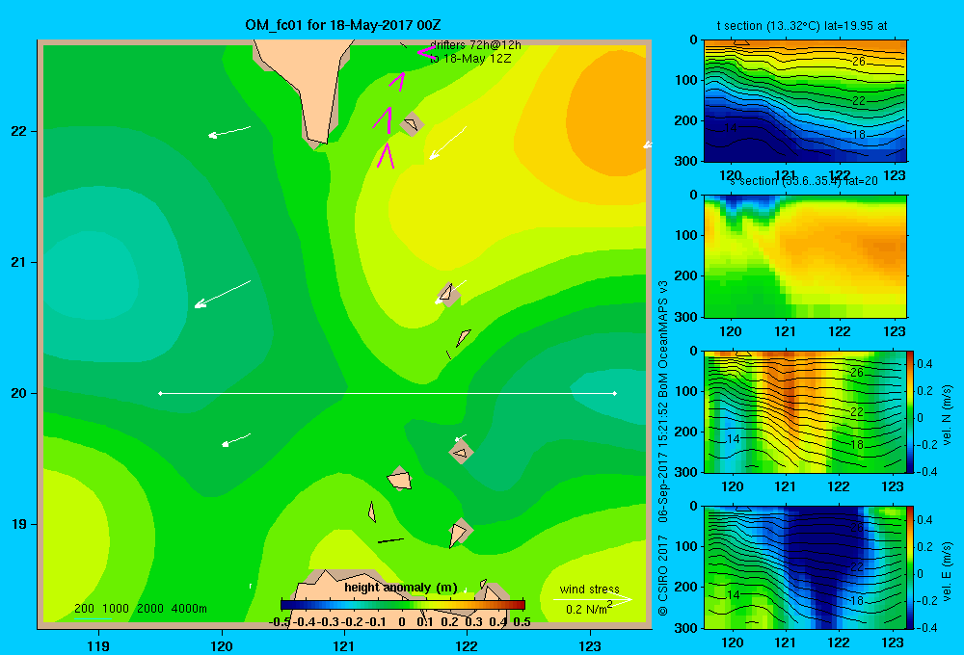Click the west endpoint of the white section line
The width and height of the screenshot is (964, 655).
[x=160, y=393]
